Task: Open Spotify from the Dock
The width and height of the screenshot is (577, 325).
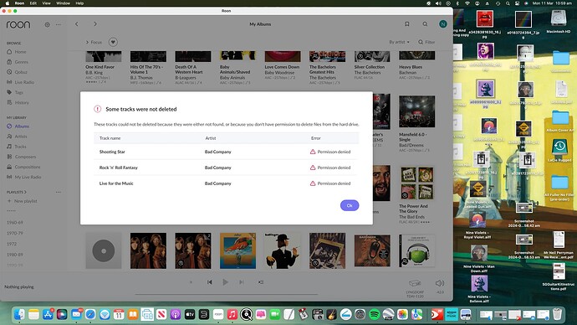Action: (375, 314)
